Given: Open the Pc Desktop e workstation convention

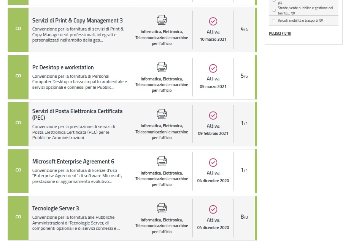Looking at the screenshot, I should click(x=63, y=67).
